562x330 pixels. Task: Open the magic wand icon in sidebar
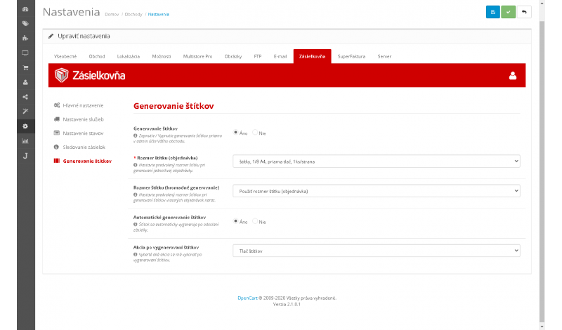click(x=25, y=112)
